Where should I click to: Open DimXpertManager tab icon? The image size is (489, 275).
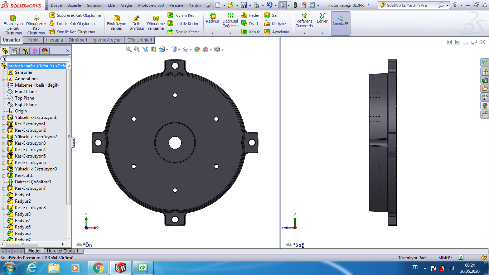pos(35,51)
